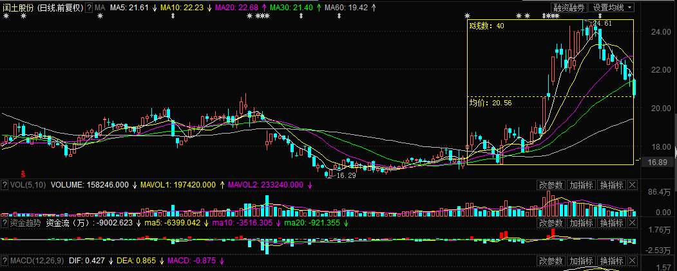Click 改参数 in the 资金趋势 panel
This screenshot has width=677, height=271.
click(551, 223)
